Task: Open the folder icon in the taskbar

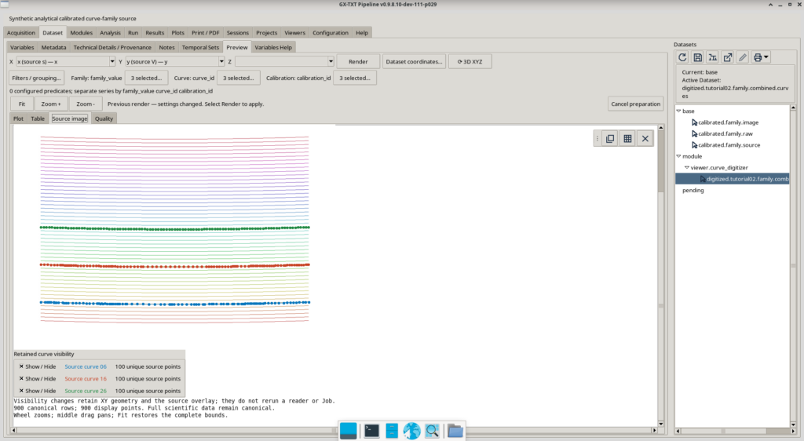Action: point(455,431)
